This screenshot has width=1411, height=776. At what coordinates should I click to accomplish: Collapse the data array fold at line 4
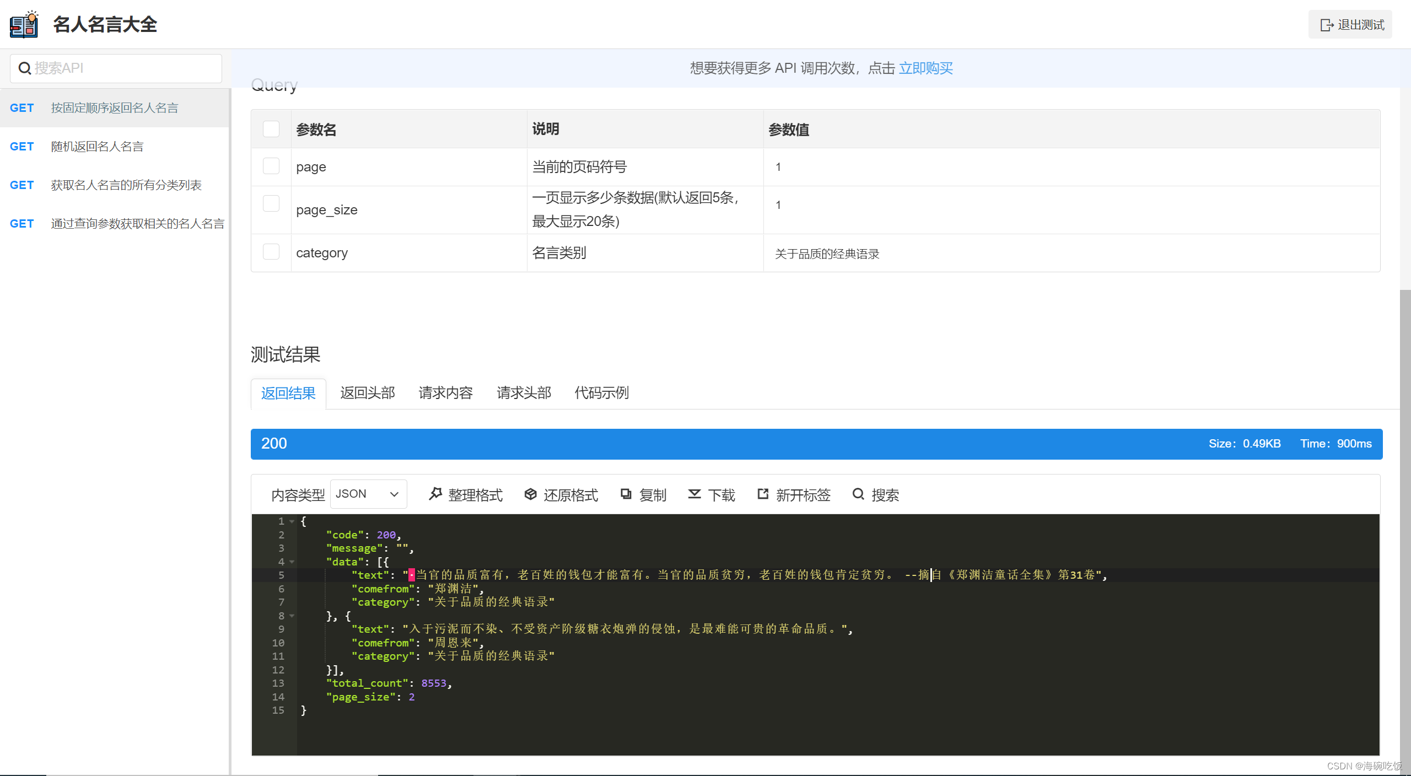click(292, 562)
